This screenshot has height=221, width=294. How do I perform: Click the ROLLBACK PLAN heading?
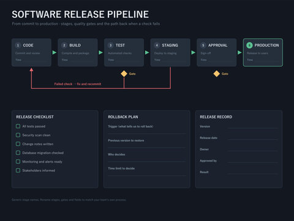[123, 117]
